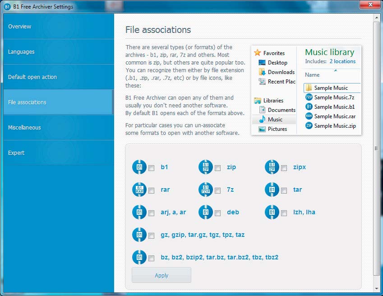This screenshot has height=296, width=383.
Task: Click the scrollbar up arrow
Action: click(376, 18)
